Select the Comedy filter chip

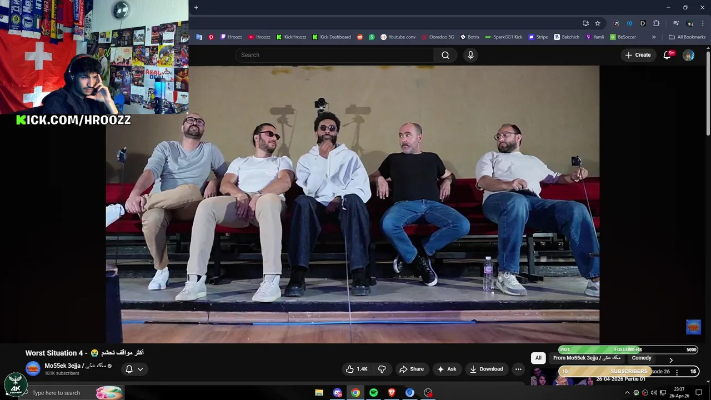[x=642, y=358]
